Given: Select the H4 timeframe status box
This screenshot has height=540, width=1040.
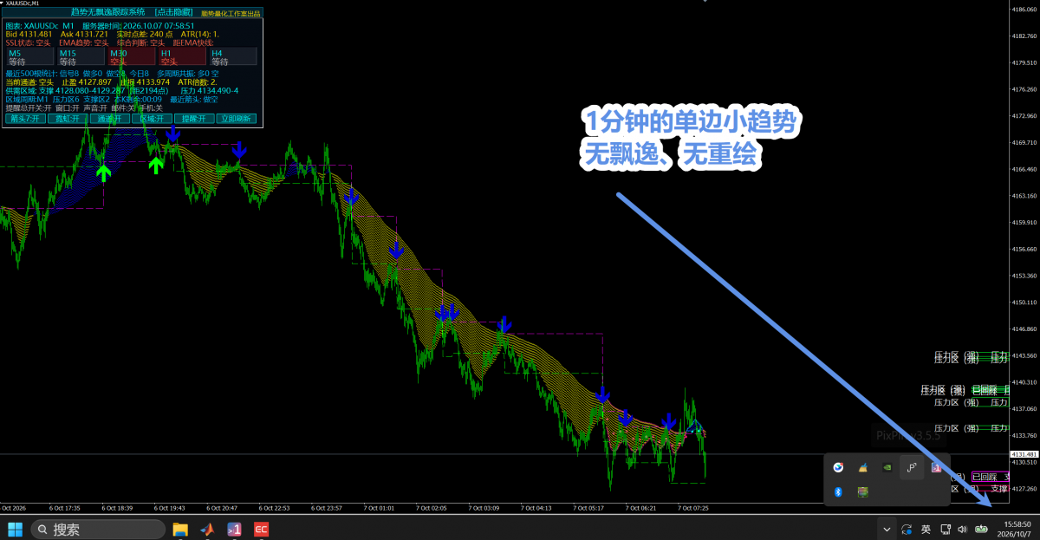Looking at the screenshot, I should tap(233, 57).
